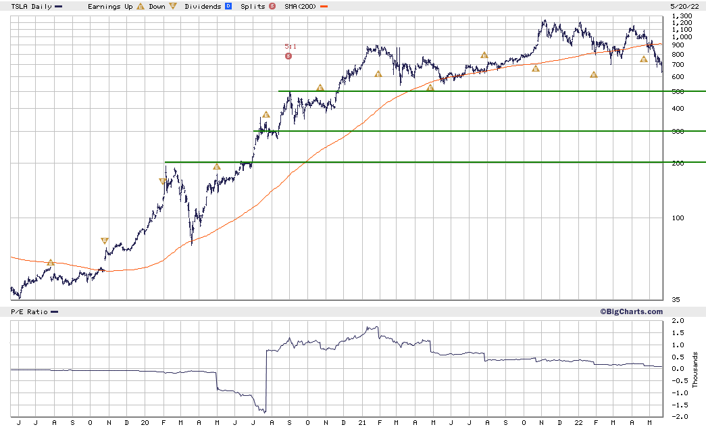Click the earnings up marker near late January 2022
The image size is (706, 429).
pos(593,75)
